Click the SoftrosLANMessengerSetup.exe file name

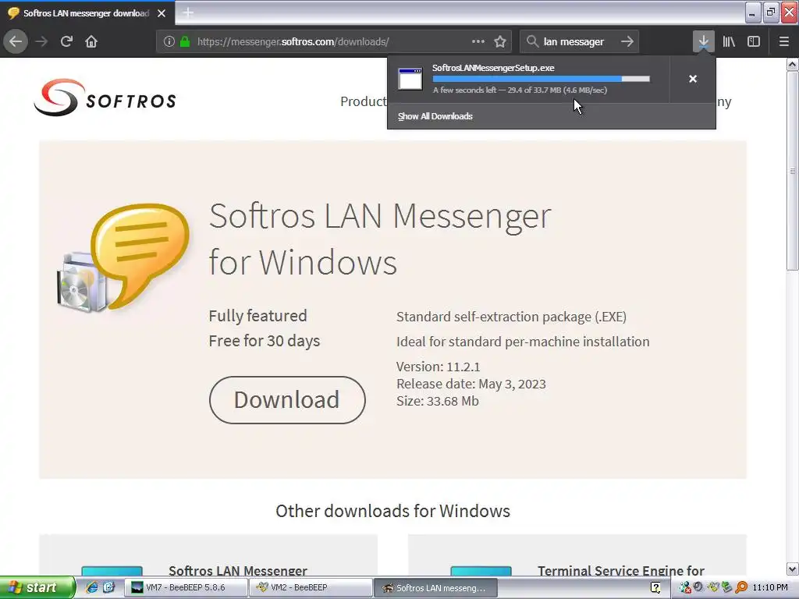(493, 68)
